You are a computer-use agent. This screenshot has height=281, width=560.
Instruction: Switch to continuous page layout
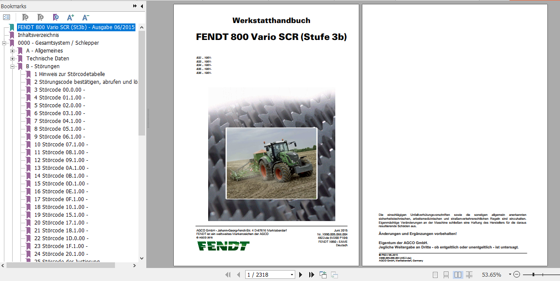[x=446, y=274]
